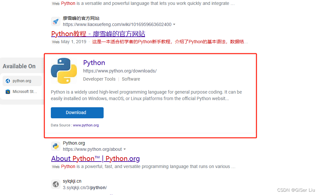The image size is (320, 195).
Task: Open the About Python™ | Python.org link
Action: point(95,159)
